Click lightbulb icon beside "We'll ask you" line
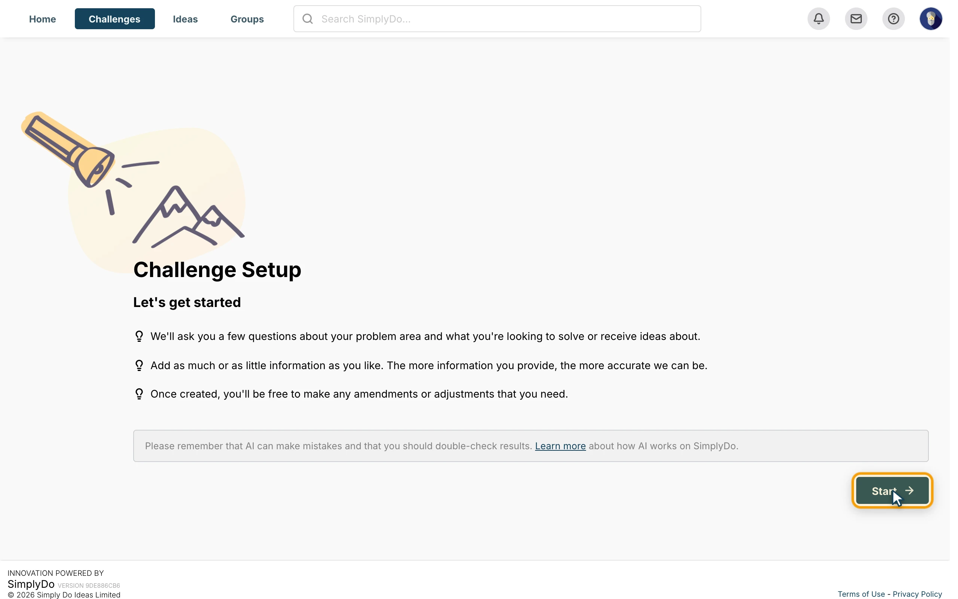 (x=139, y=336)
